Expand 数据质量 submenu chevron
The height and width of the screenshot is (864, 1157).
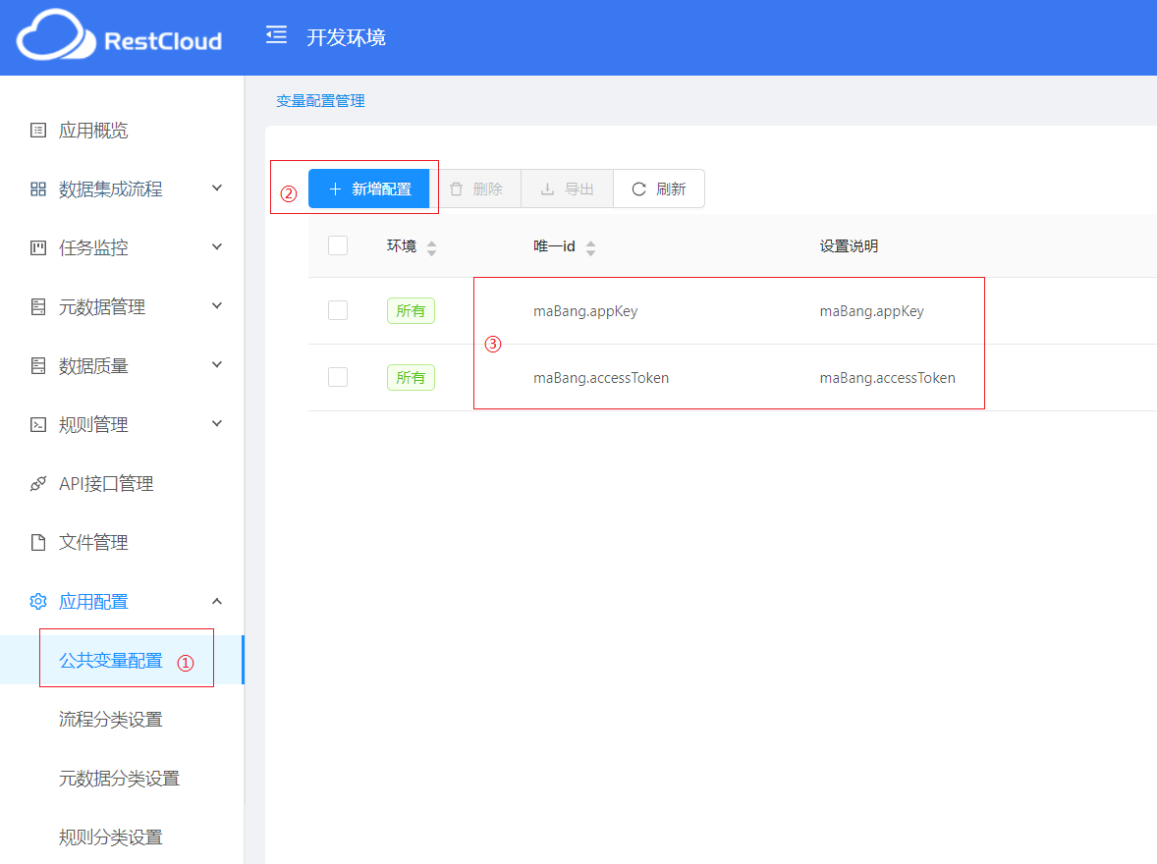(x=217, y=364)
